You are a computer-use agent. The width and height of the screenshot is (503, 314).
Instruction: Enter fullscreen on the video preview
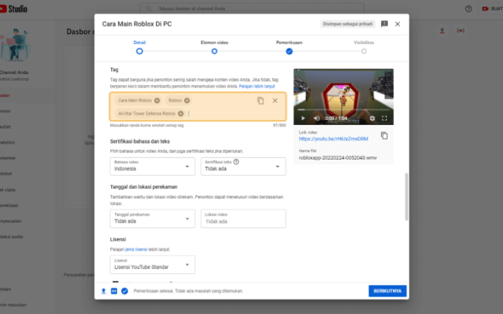point(384,118)
